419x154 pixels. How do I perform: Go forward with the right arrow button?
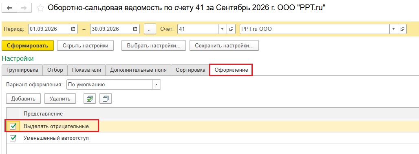pos(24,8)
